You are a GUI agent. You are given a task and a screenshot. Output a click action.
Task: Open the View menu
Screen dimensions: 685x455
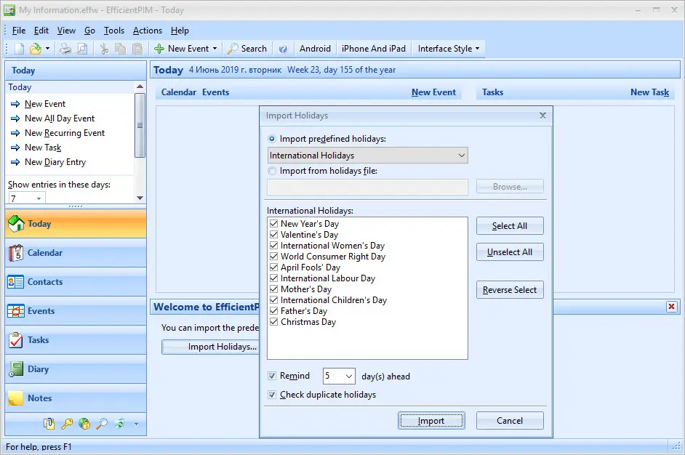point(66,31)
